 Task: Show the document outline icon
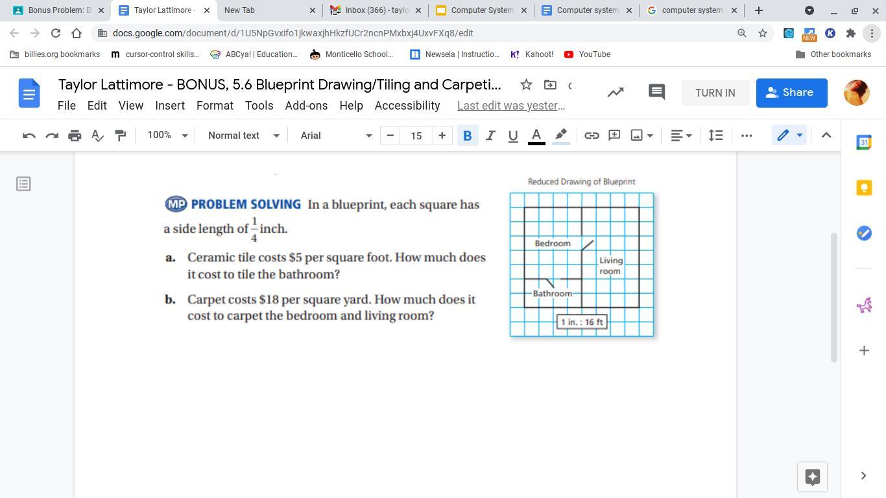pyautogui.click(x=23, y=184)
